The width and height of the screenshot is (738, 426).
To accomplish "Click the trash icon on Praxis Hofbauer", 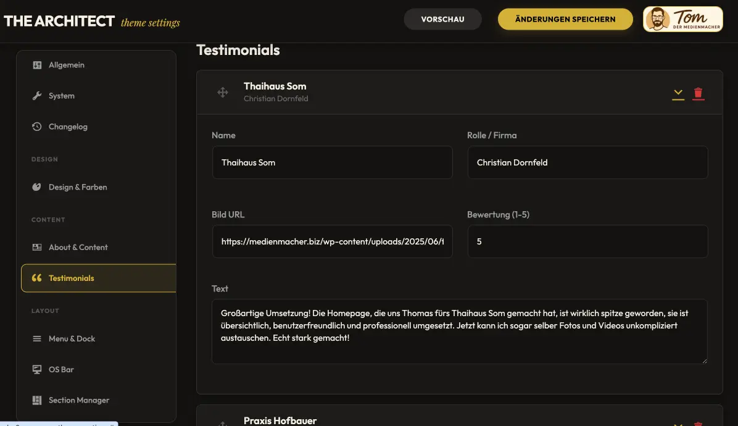I will pos(699,425).
